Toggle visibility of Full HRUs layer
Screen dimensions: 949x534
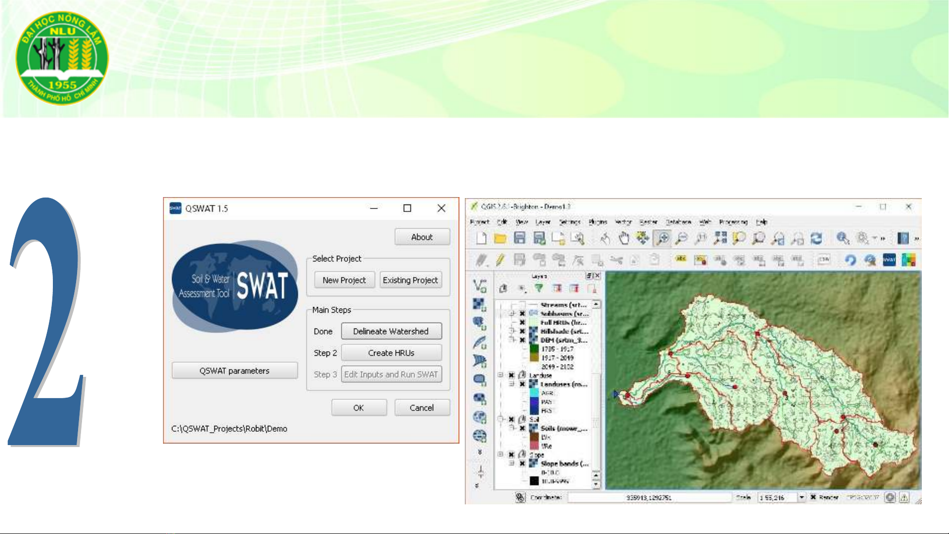(x=522, y=323)
